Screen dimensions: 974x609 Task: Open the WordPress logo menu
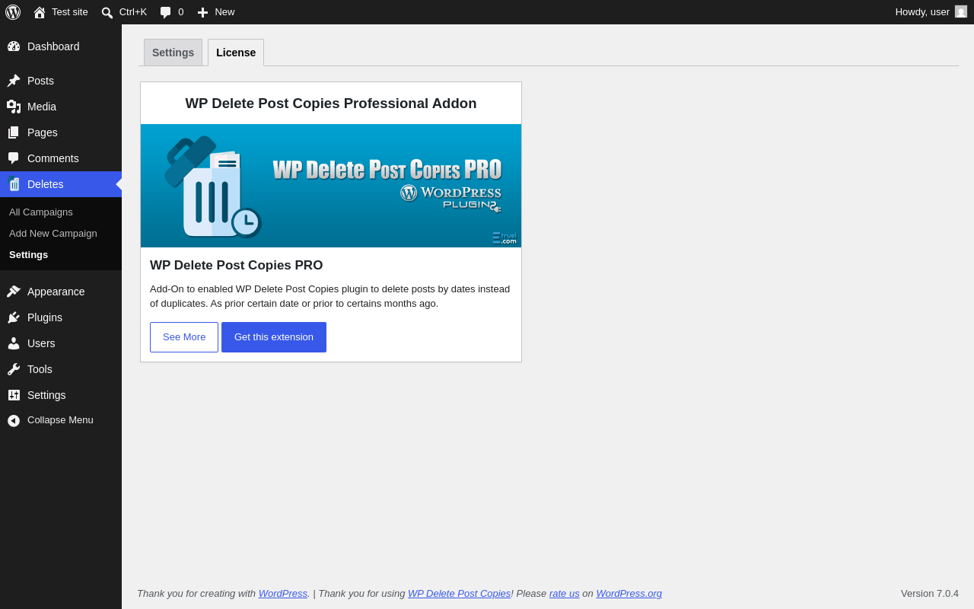[x=13, y=12]
